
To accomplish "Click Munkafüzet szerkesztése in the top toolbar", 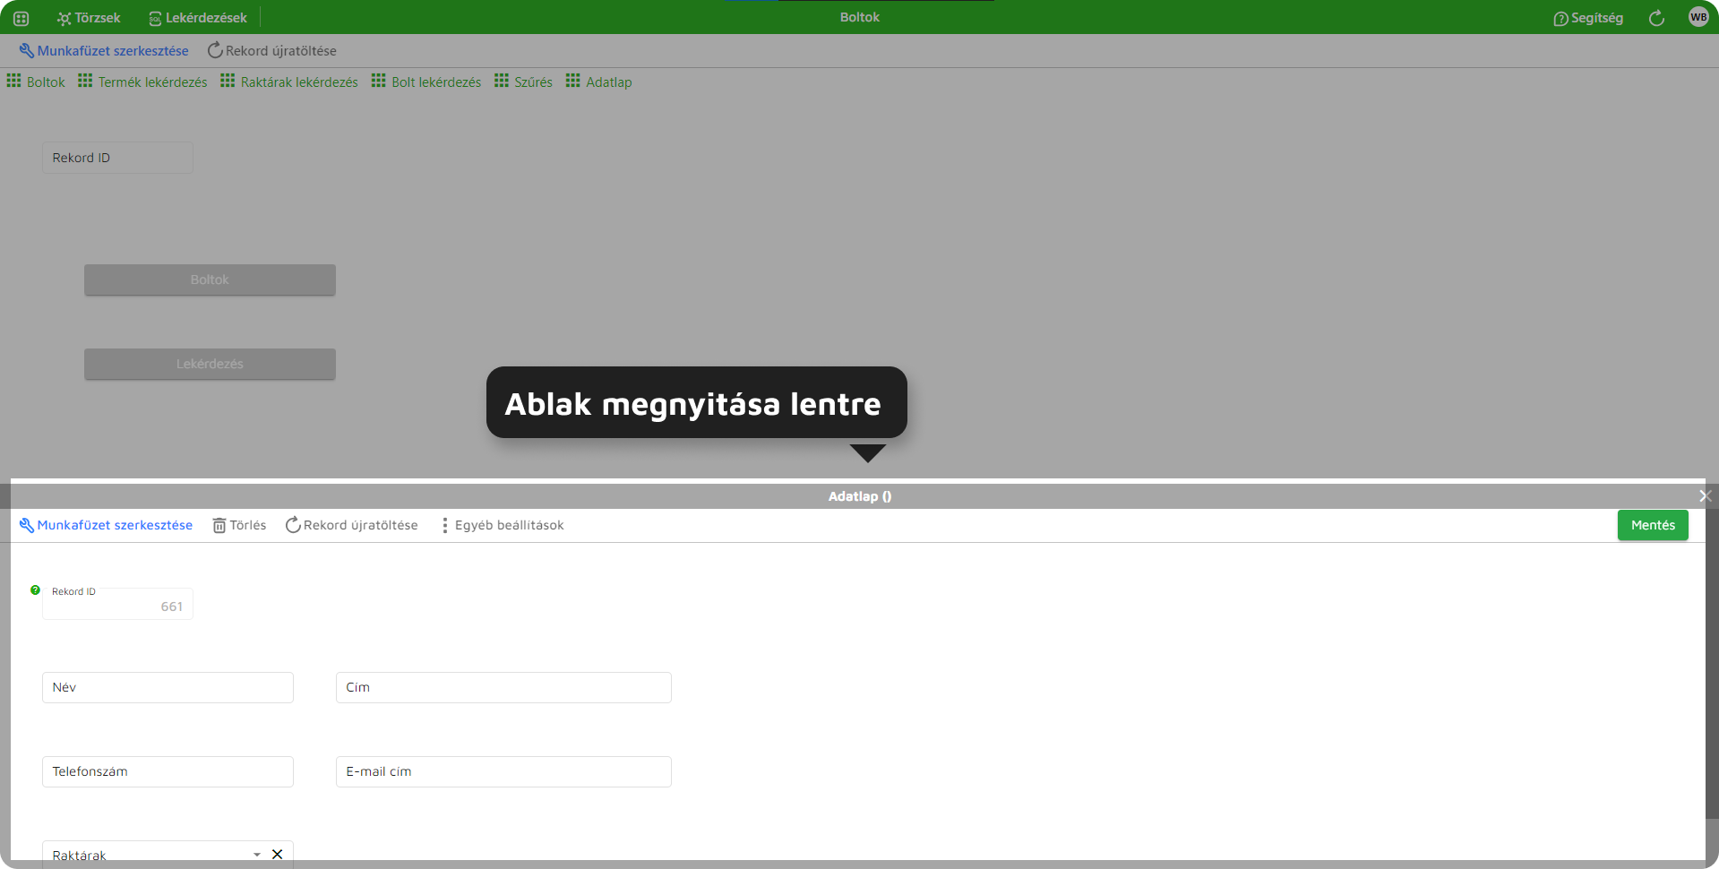I will click(104, 51).
